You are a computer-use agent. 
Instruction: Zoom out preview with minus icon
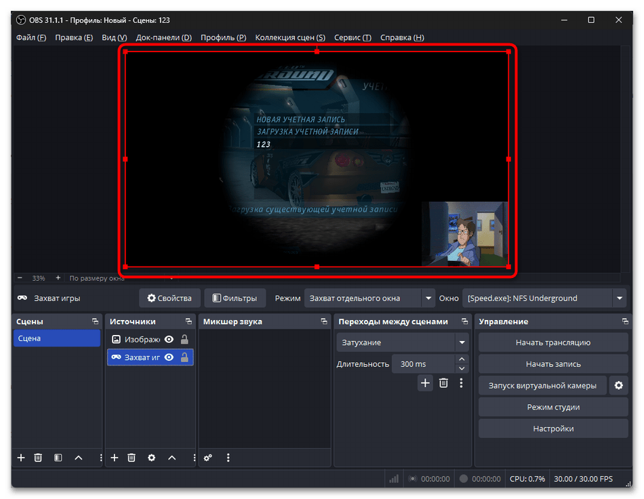click(x=20, y=278)
